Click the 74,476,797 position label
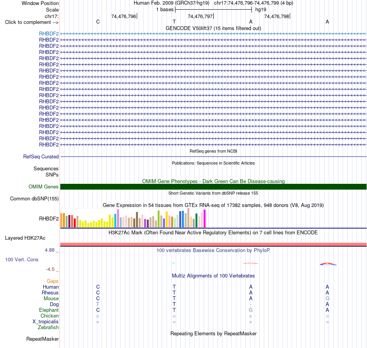 coord(200,16)
